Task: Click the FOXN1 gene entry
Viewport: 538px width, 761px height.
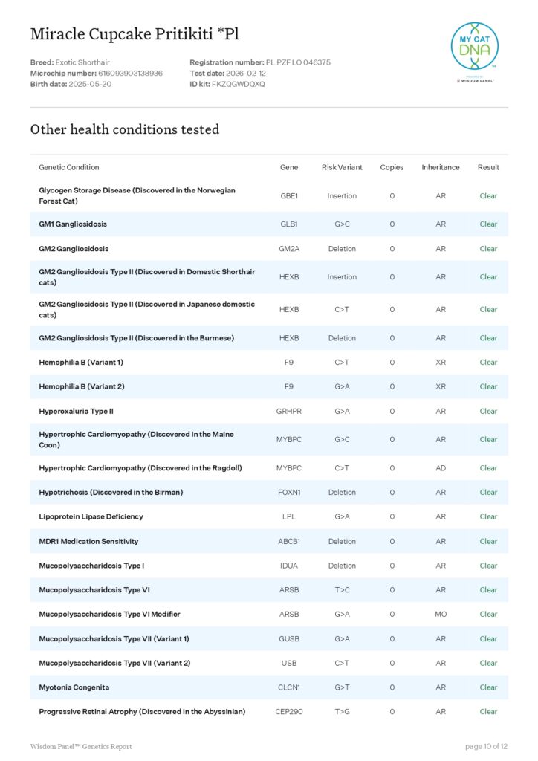Action: click(288, 492)
